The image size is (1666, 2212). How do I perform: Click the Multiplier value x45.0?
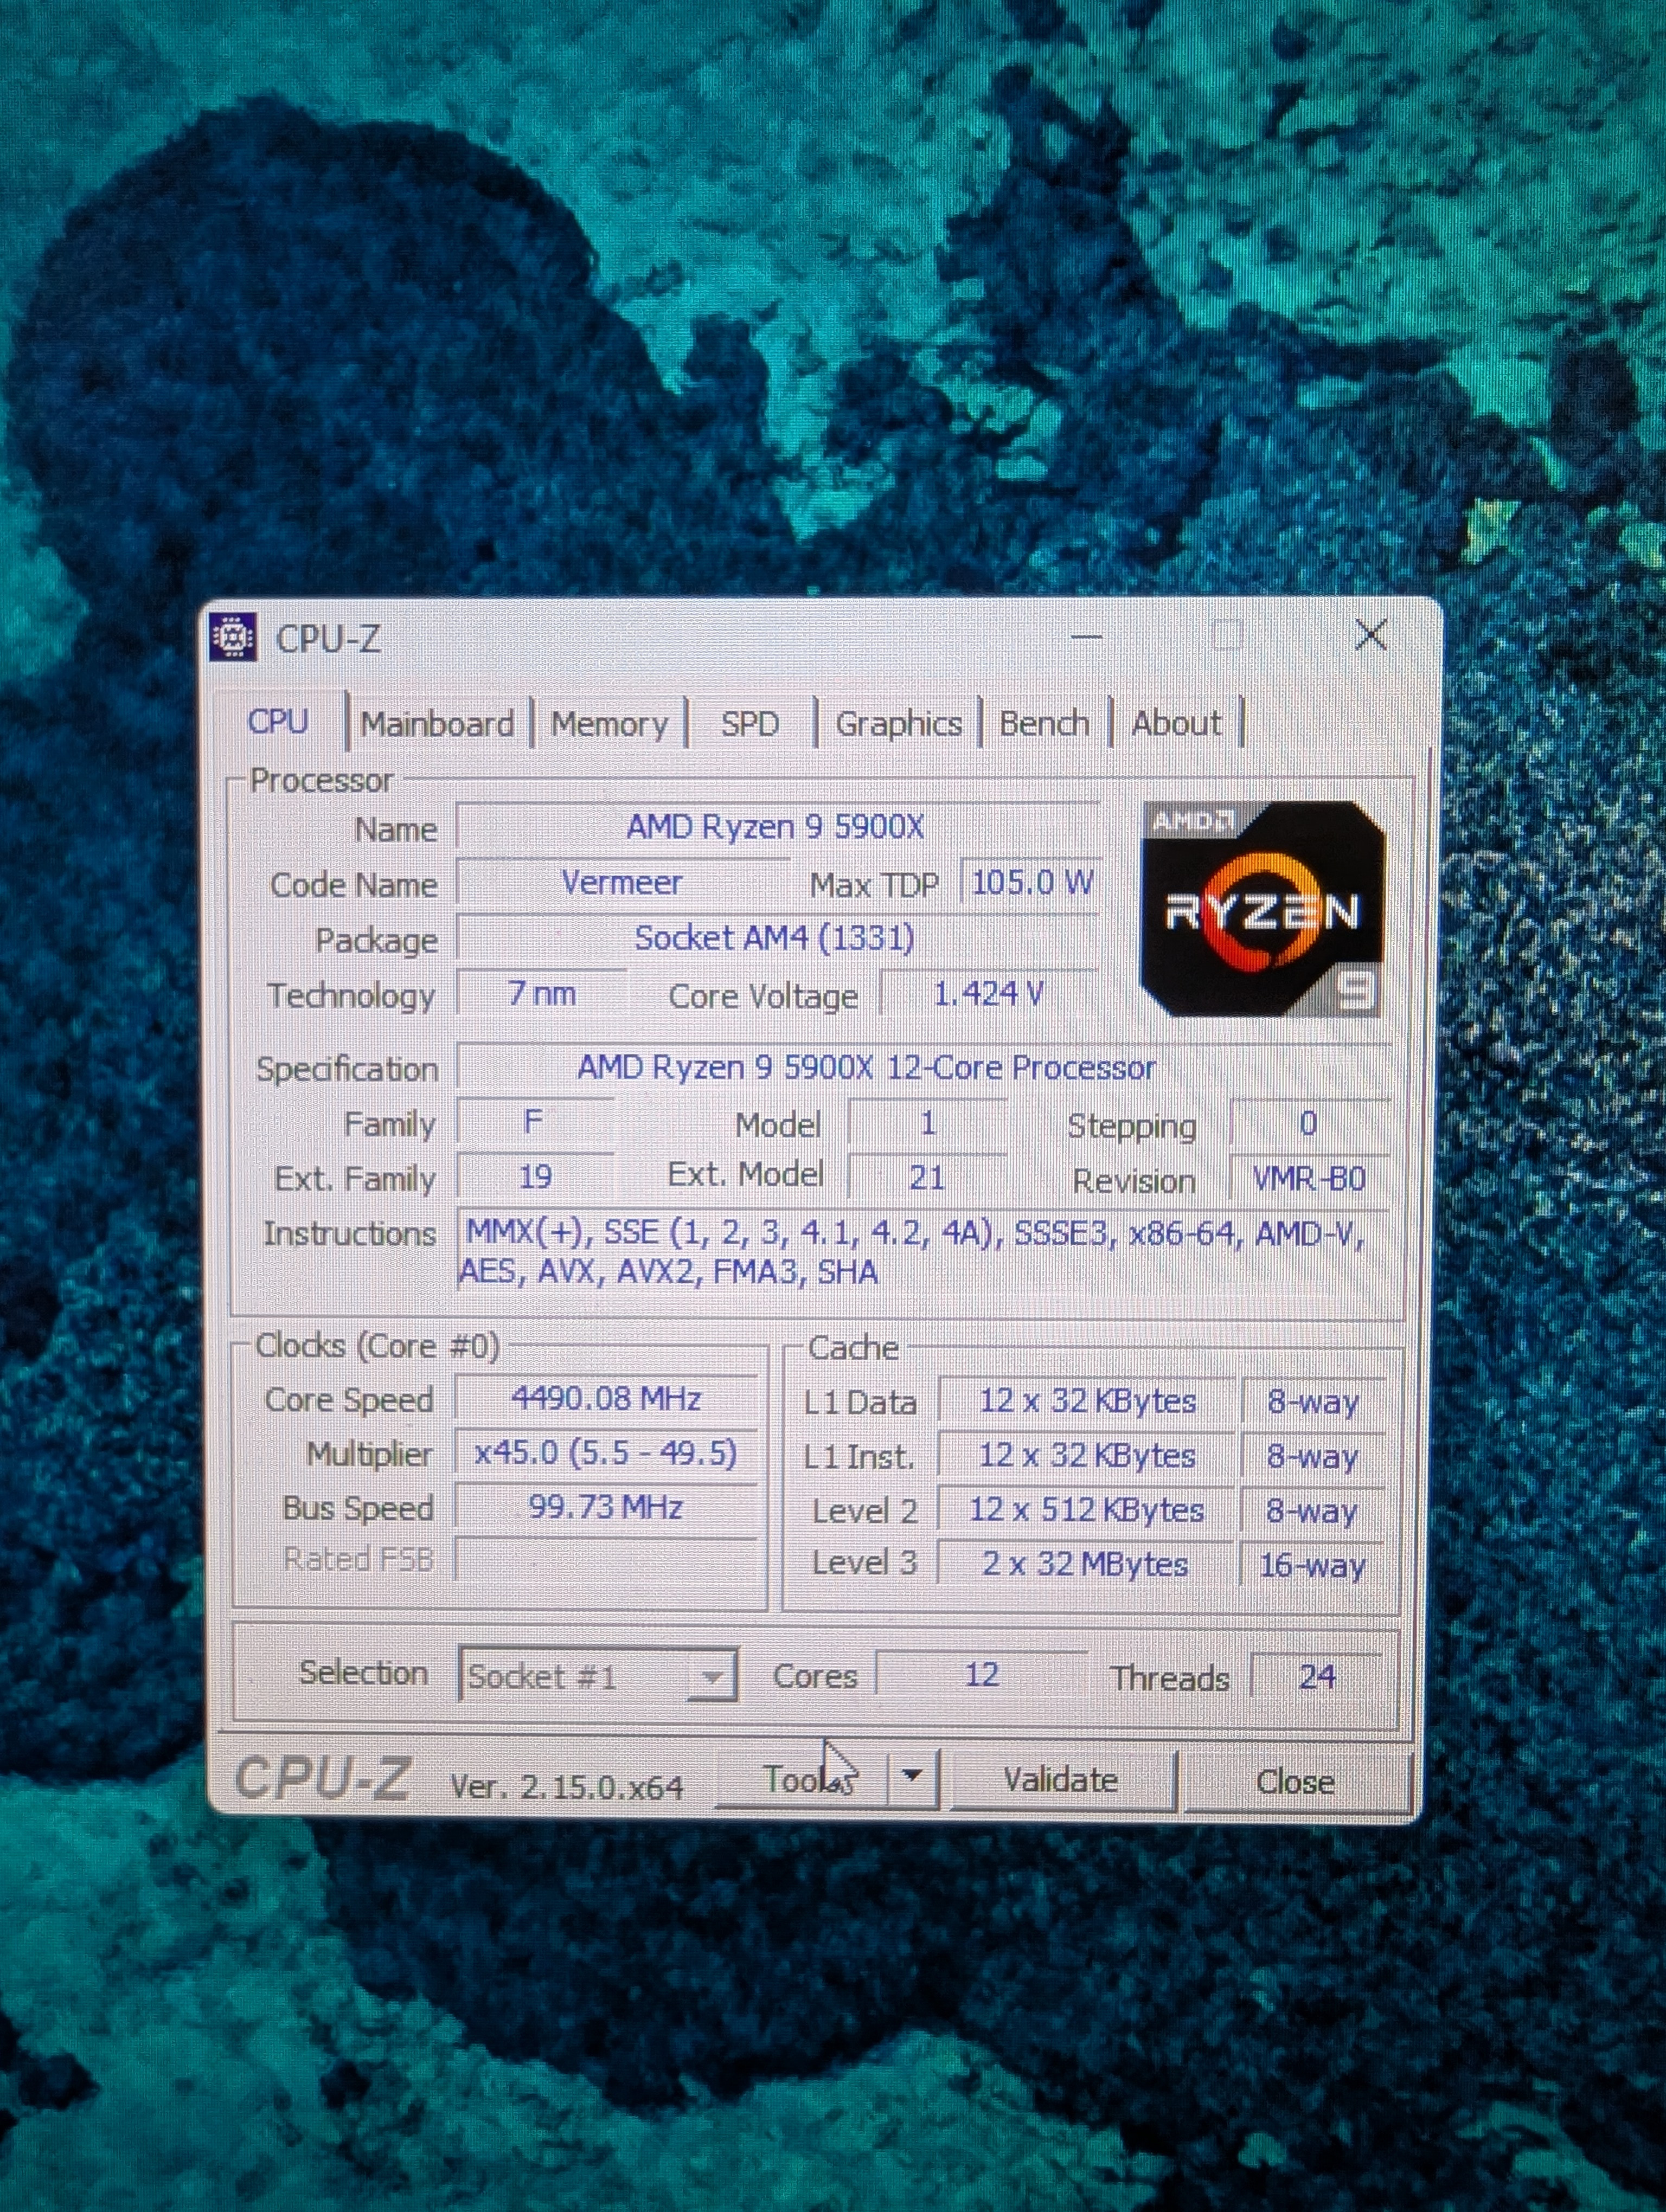606,1452
